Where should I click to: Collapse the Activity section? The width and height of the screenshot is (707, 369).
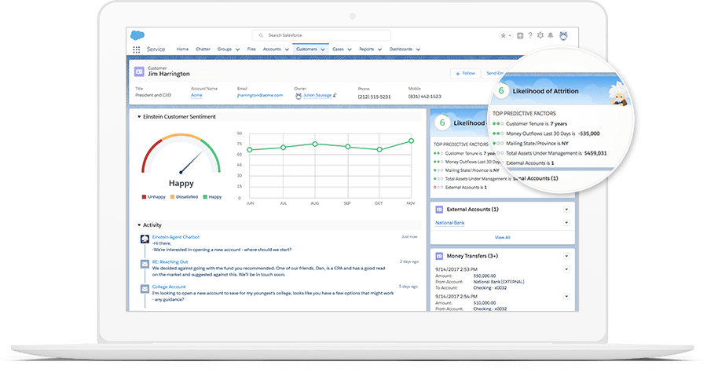pyautogui.click(x=139, y=225)
